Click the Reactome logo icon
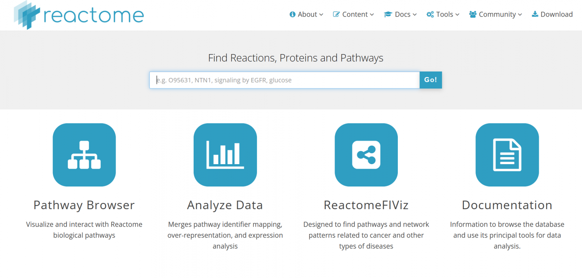The width and height of the screenshot is (582, 278). coord(27,14)
